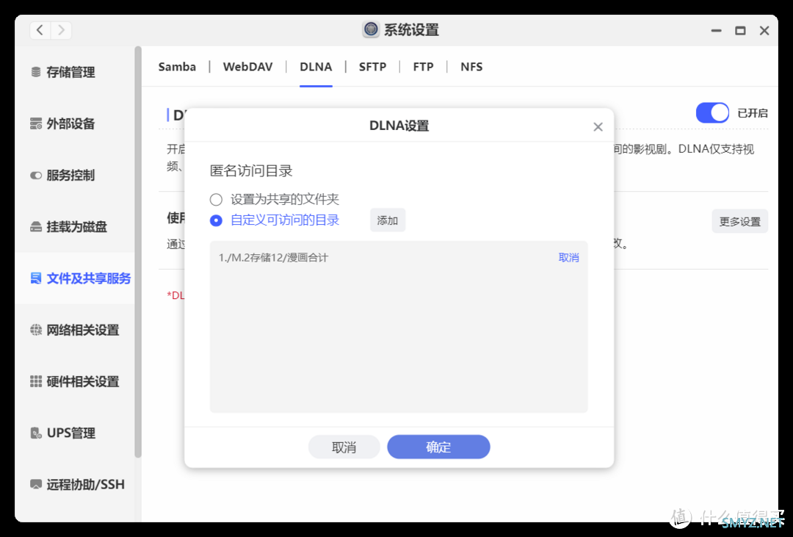
Task: Click the 挂载为磁盘 sidebar icon
Action: coord(36,227)
